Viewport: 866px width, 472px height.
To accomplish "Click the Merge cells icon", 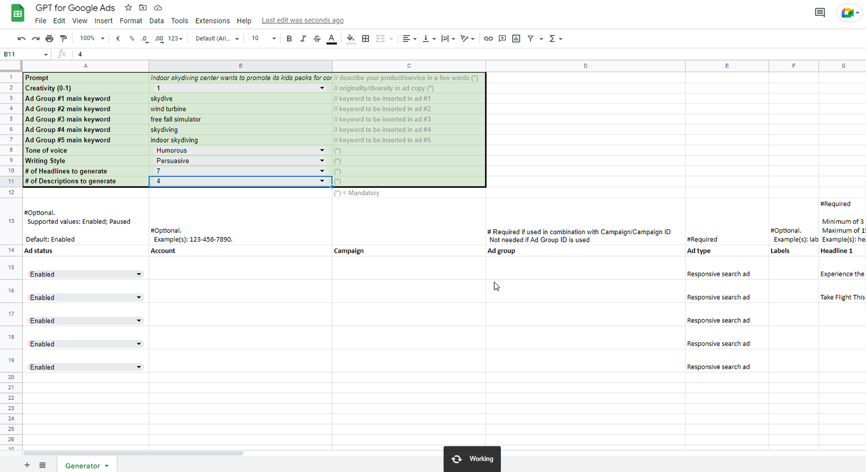I will click(x=380, y=39).
